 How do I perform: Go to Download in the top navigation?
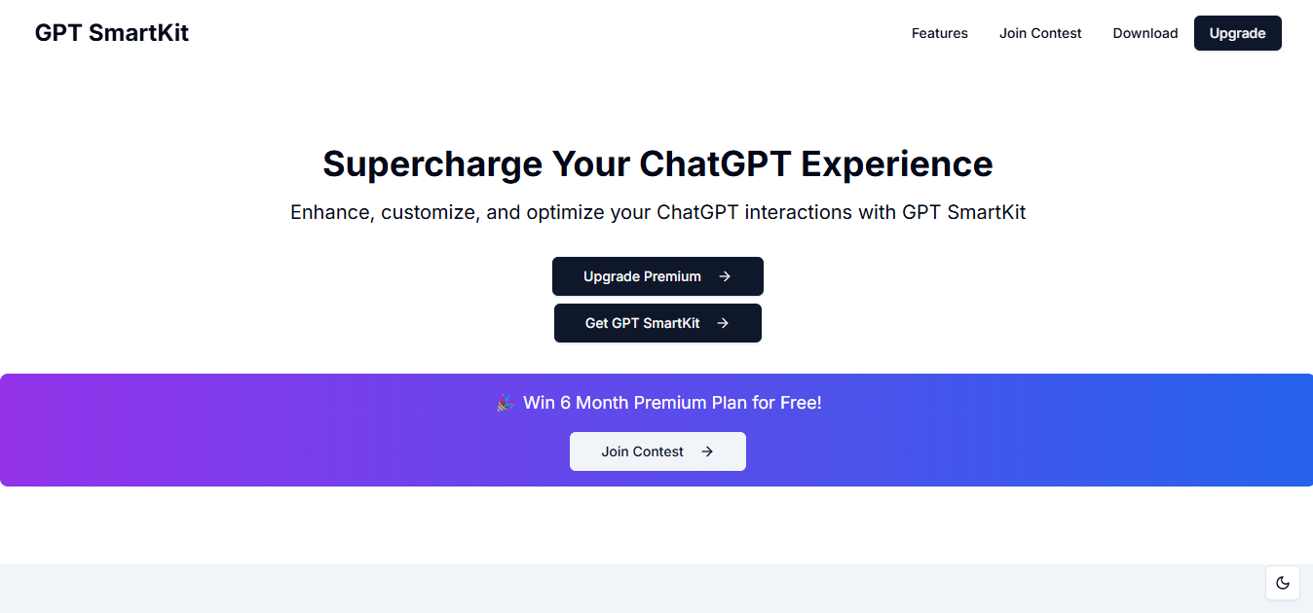(1144, 33)
